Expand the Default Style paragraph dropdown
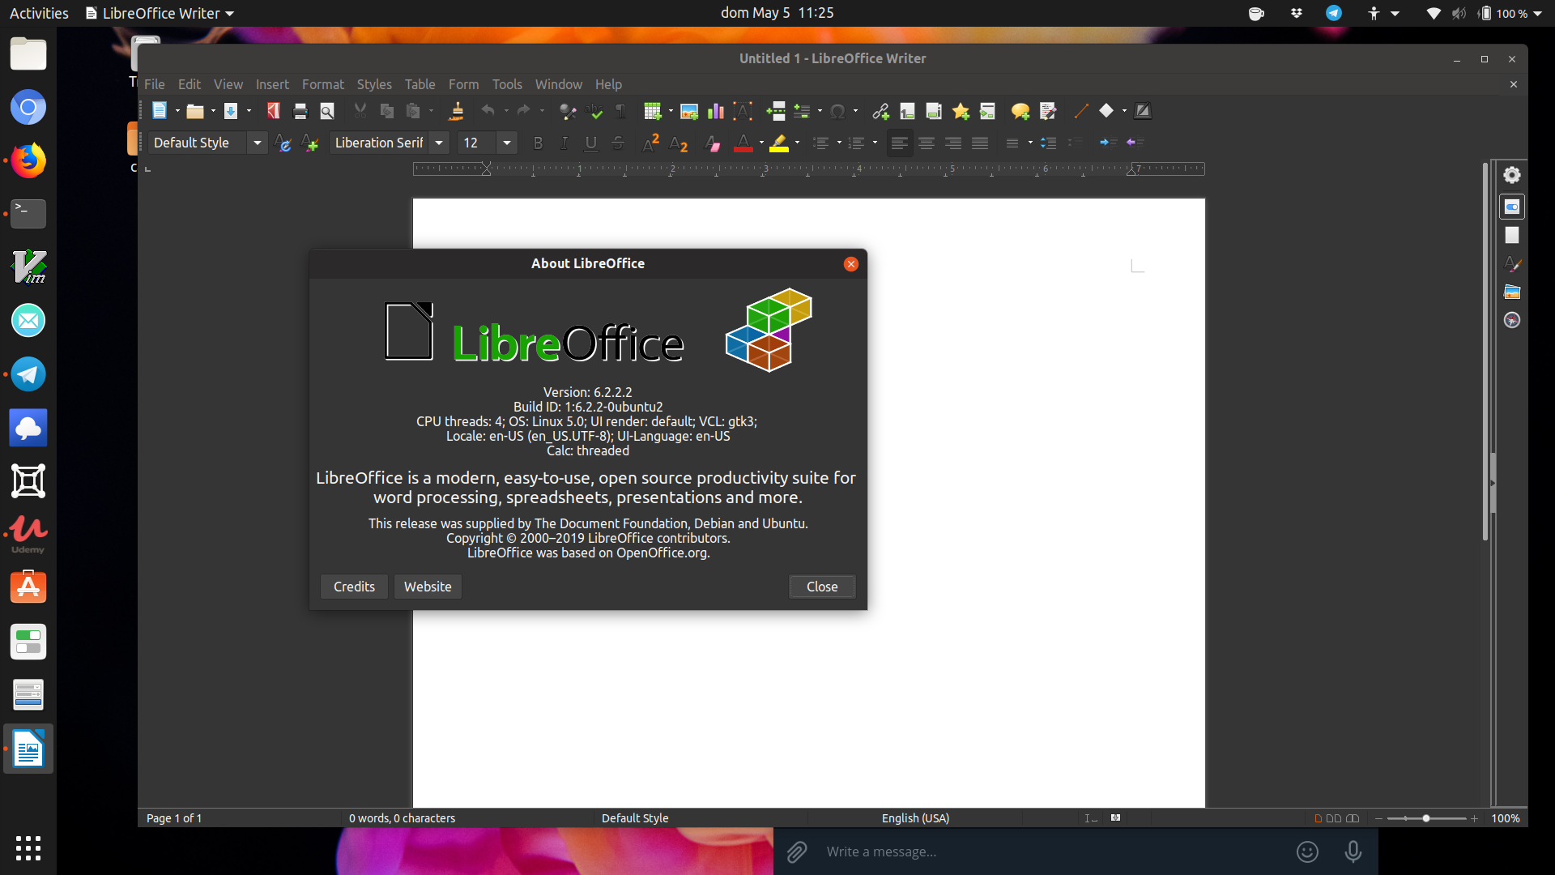 pos(258,143)
